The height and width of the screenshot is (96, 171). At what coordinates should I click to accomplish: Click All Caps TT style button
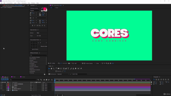(37, 26)
